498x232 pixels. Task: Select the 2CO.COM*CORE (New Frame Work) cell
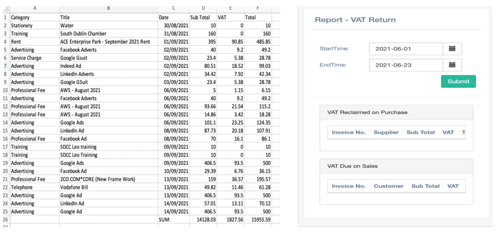pos(108,179)
